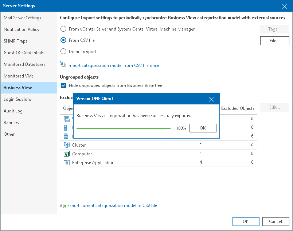Click the host icon in the second table row
This screenshot has height=231, width=293.
point(66,128)
